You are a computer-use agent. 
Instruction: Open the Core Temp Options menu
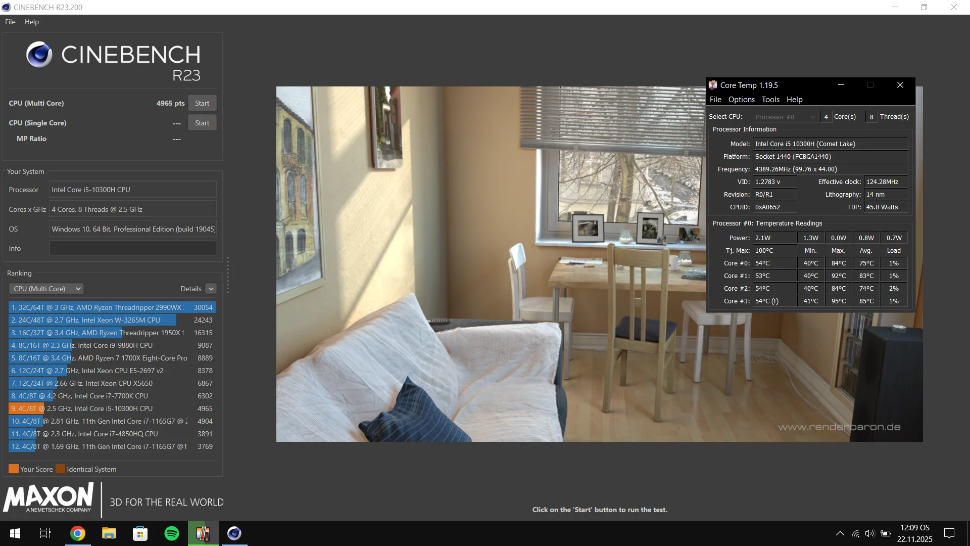[x=741, y=100]
